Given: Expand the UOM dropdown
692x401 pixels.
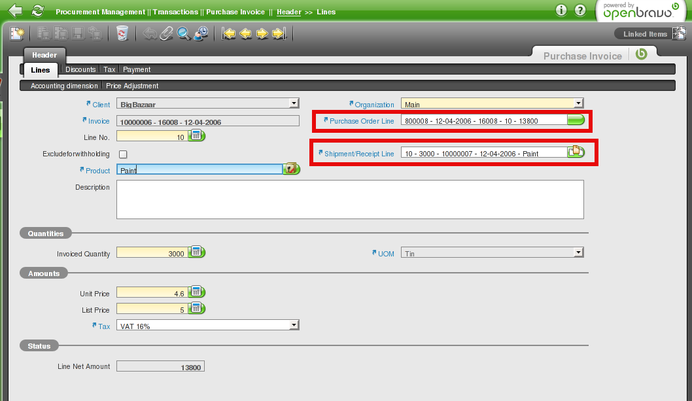Looking at the screenshot, I should pyautogui.click(x=578, y=253).
